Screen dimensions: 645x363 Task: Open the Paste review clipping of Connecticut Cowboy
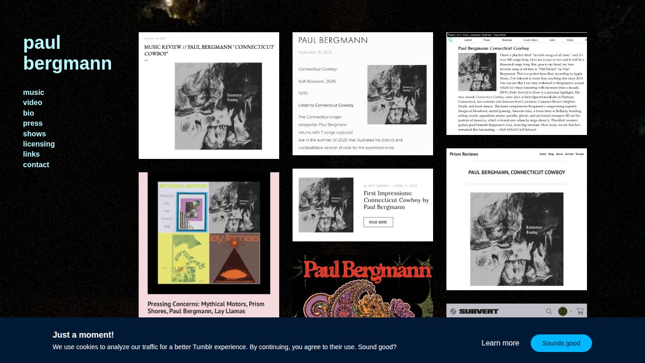tap(516, 83)
